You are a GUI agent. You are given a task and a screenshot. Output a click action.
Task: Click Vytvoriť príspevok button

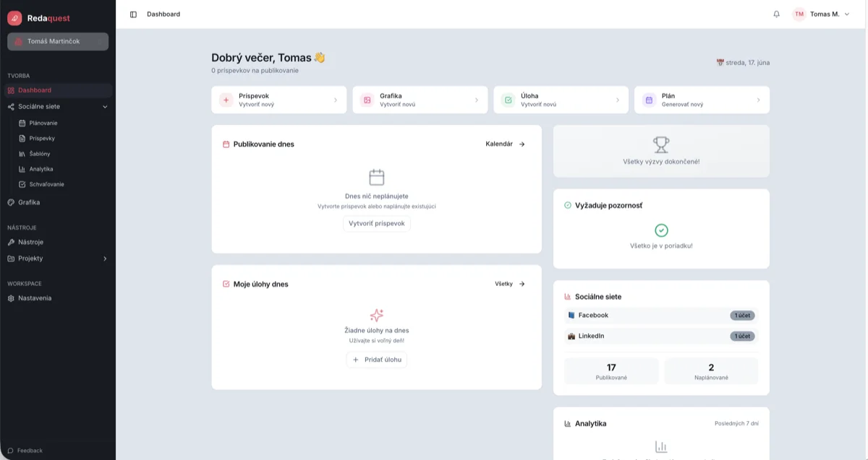point(377,224)
